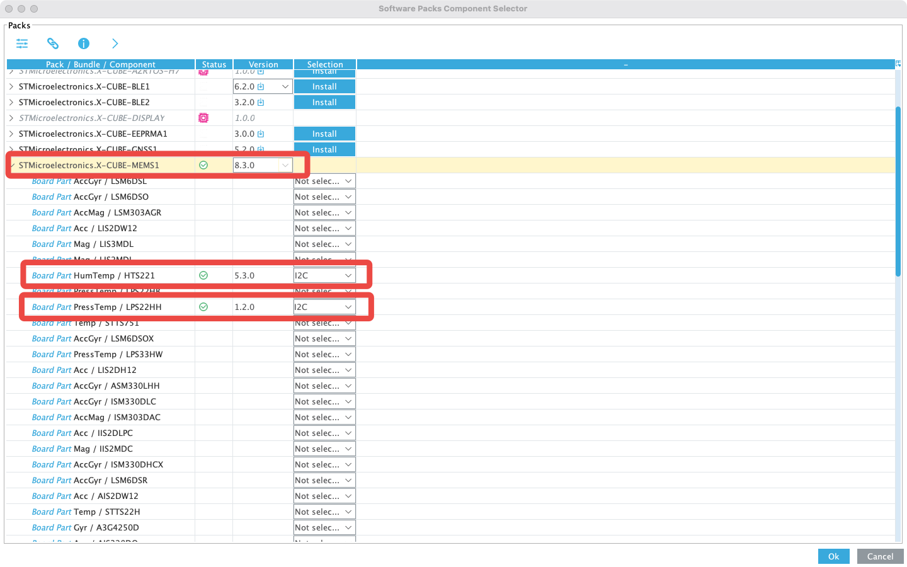The image size is (907, 567).
Task: Select the AccMag / LSM303AGR row
Action: click(451, 212)
